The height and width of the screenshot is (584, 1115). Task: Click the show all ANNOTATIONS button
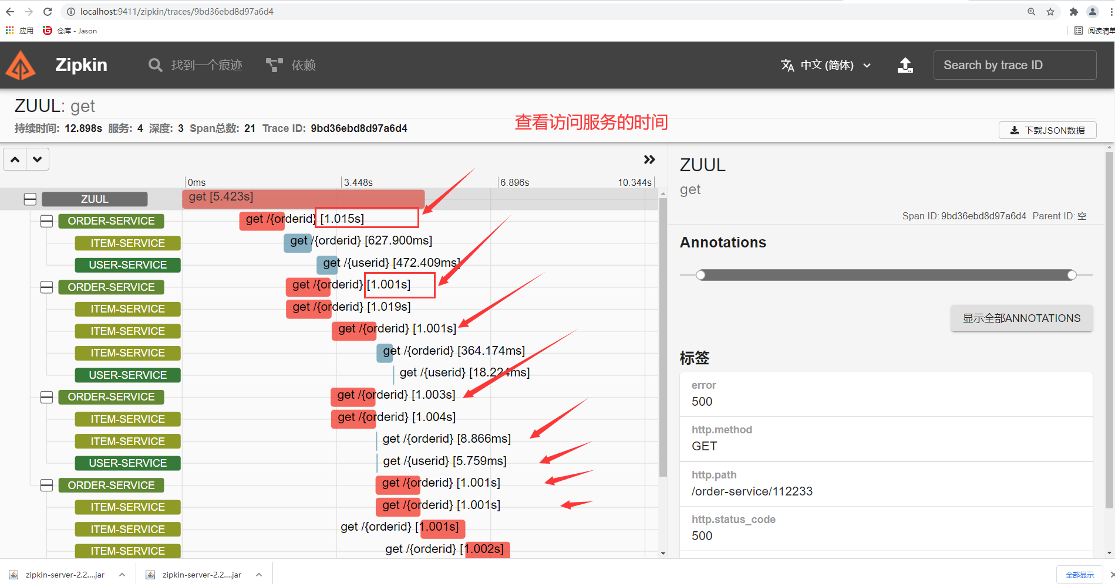1022,318
